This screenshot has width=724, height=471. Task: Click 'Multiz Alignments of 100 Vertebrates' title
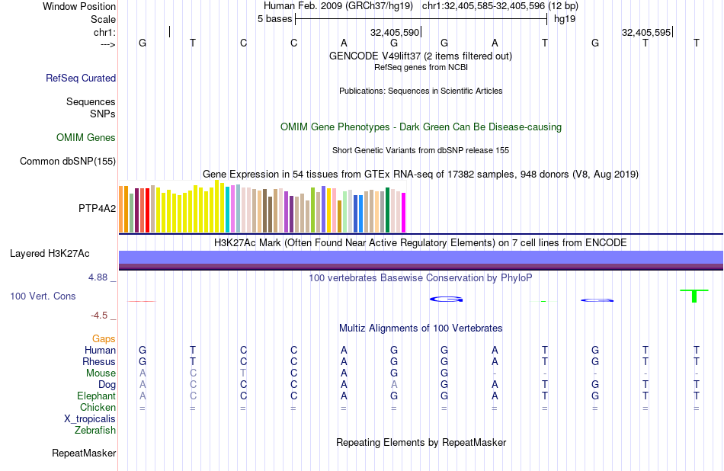coord(421,328)
